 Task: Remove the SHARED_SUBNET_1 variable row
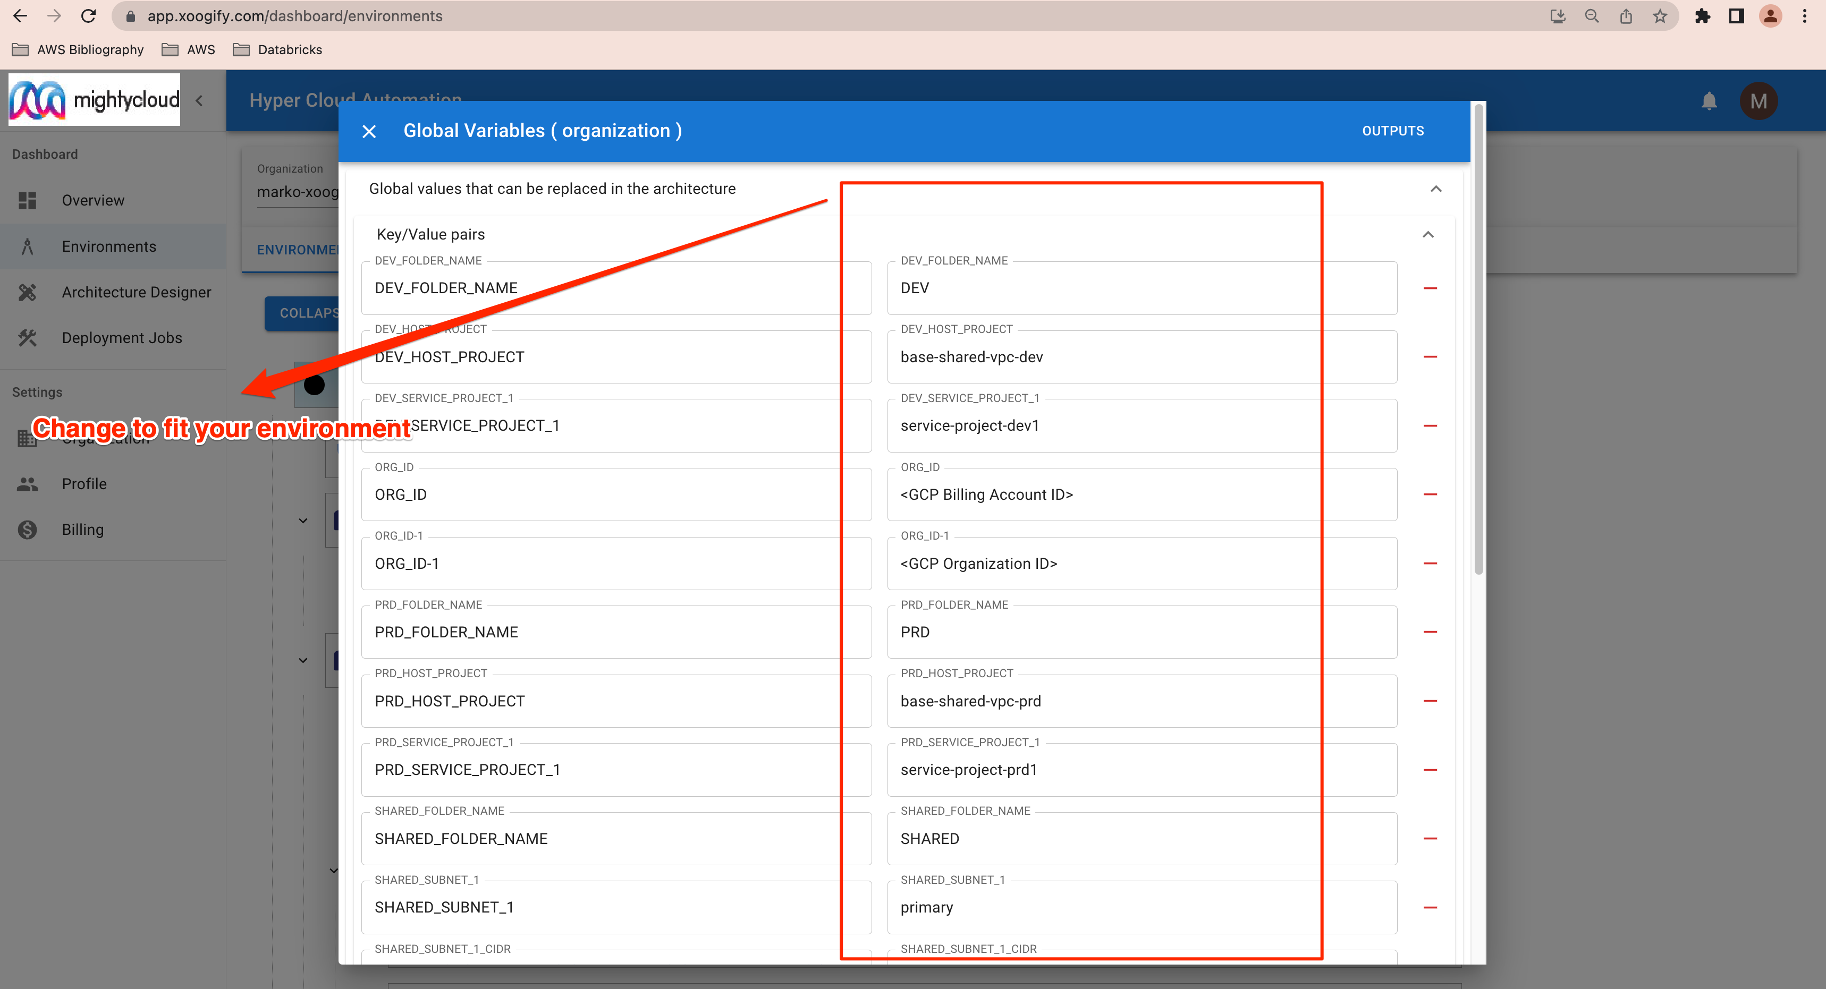tap(1430, 908)
